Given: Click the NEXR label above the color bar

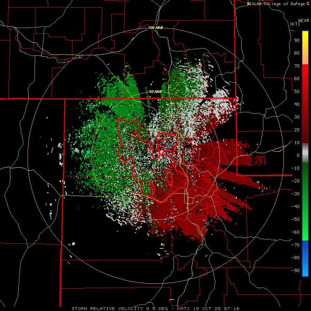Looking at the screenshot, I should 304,21.
